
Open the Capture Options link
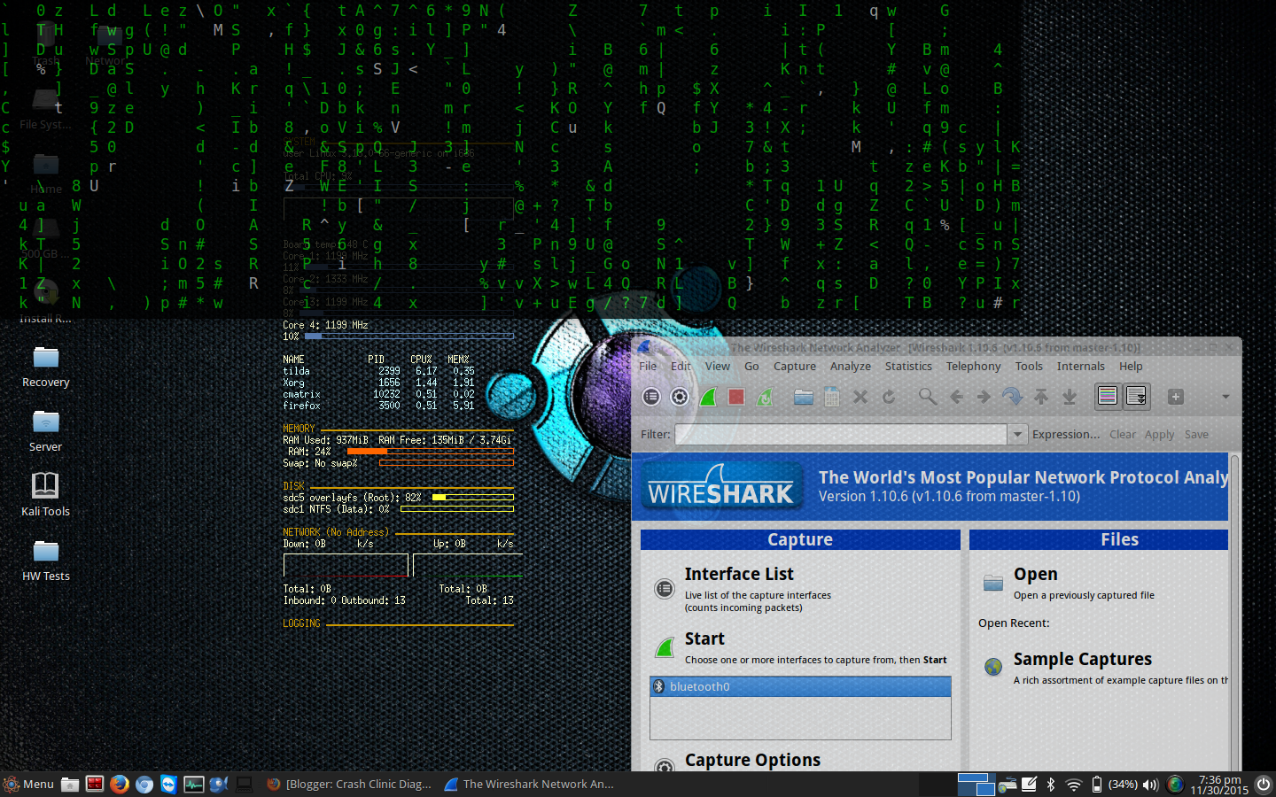[x=752, y=760]
